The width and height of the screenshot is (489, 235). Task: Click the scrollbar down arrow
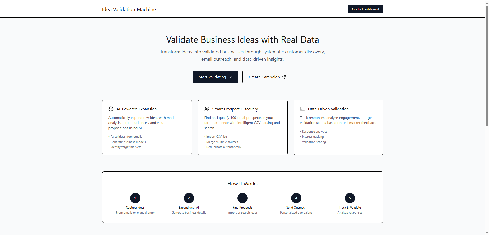coord(487,232)
